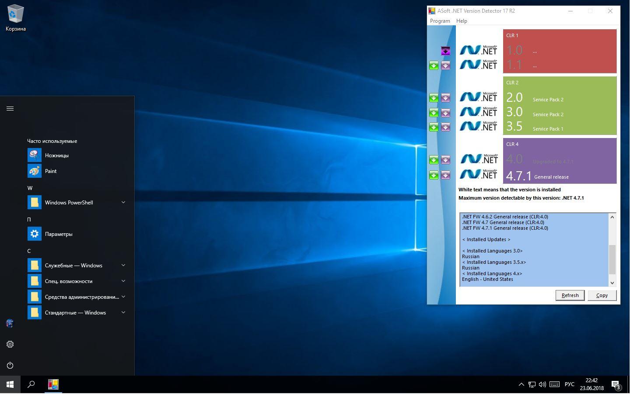Click the Power icon in Start menu
This screenshot has width=630, height=394.
[10, 365]
